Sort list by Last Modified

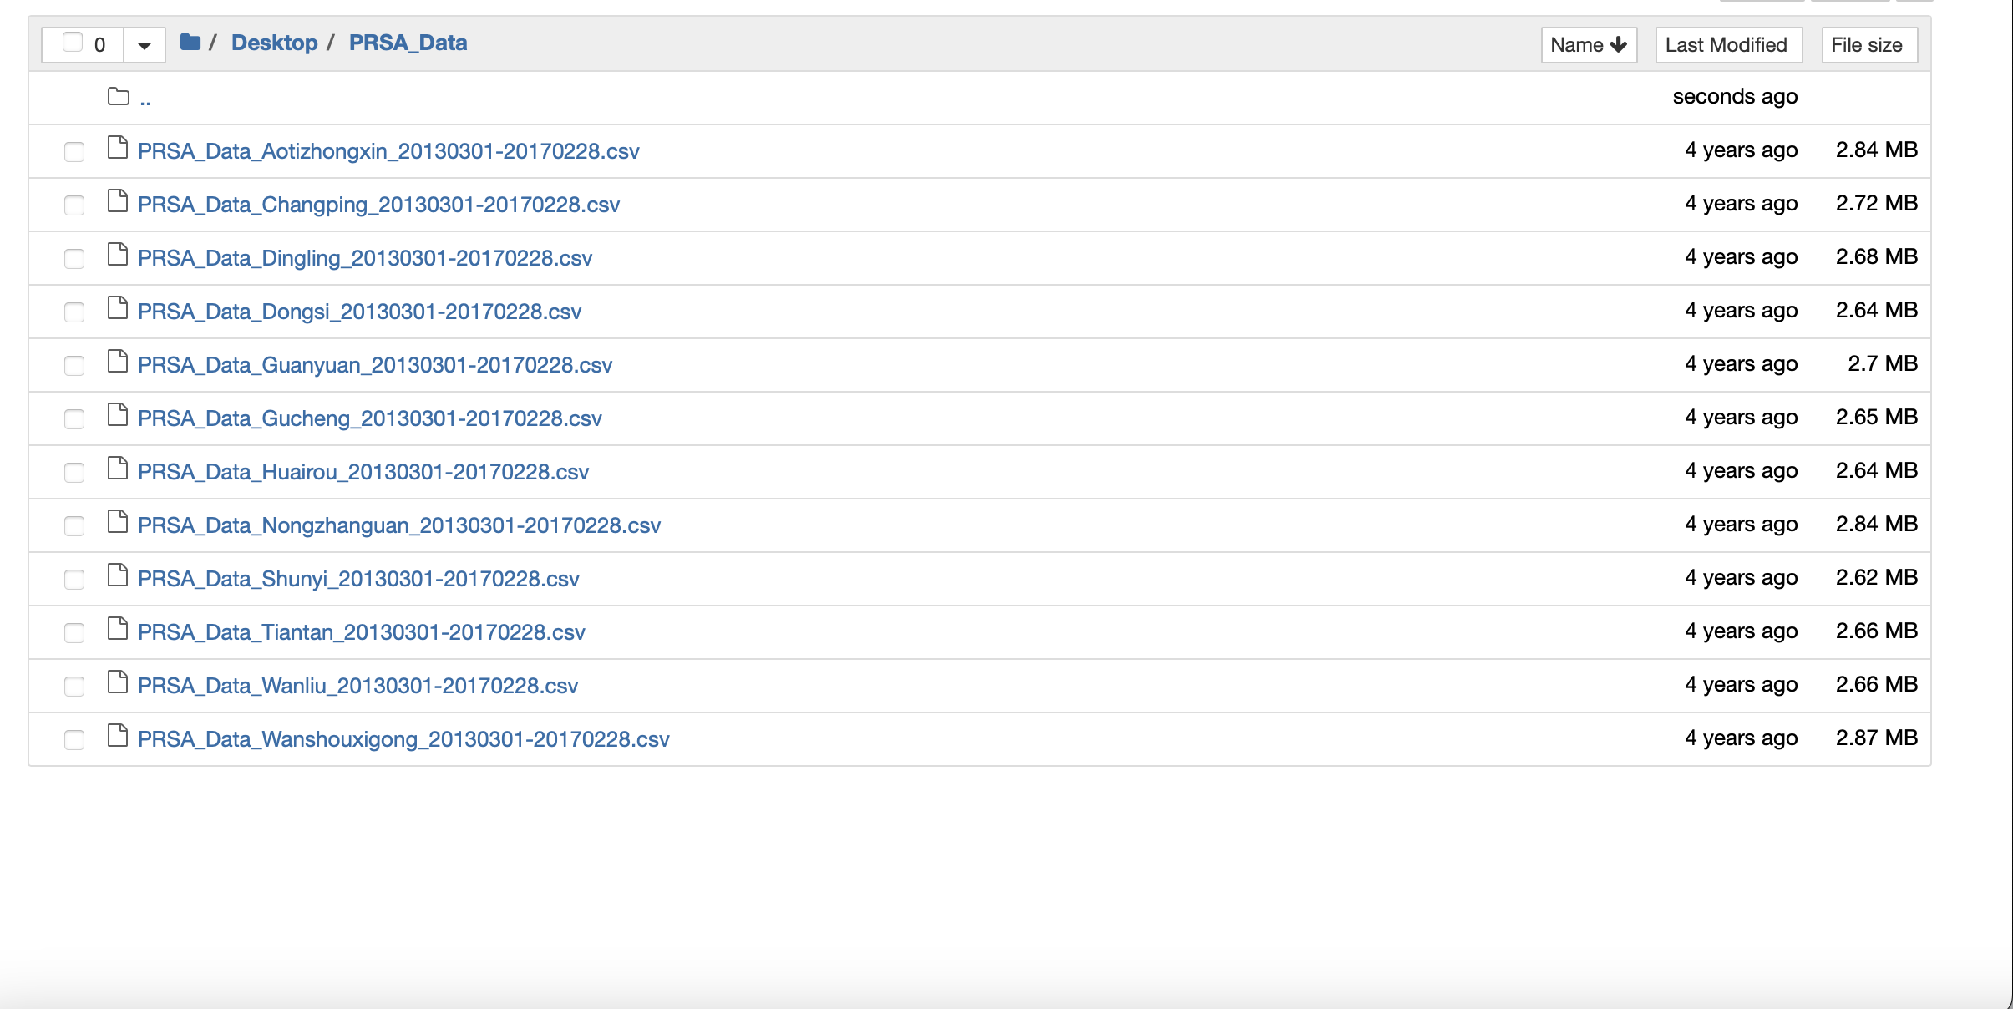click(x=1727, y=45)
